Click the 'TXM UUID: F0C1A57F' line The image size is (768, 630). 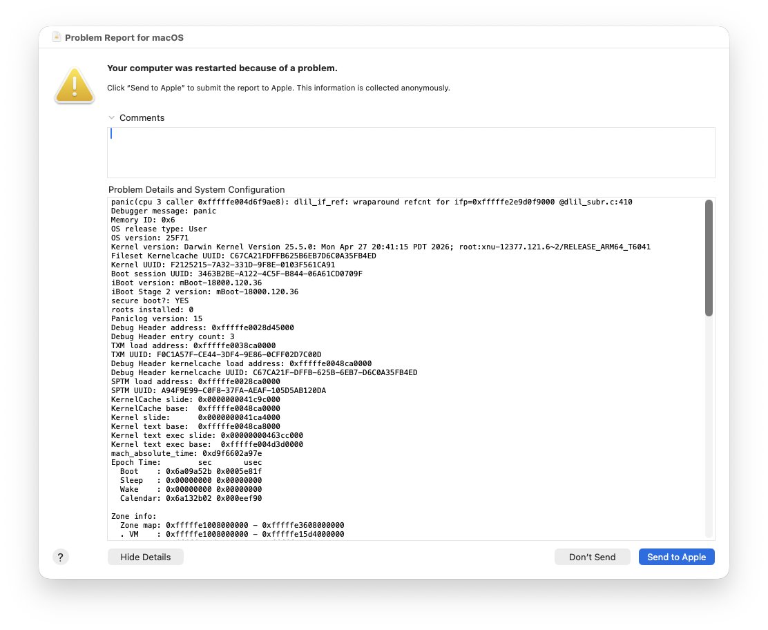tap(216, 354)
